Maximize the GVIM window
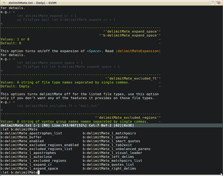 click(x=215, y=3)
